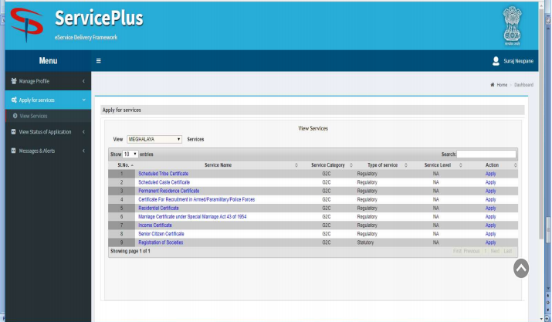Click the scroll-to-top arrow button

(521, 267)
